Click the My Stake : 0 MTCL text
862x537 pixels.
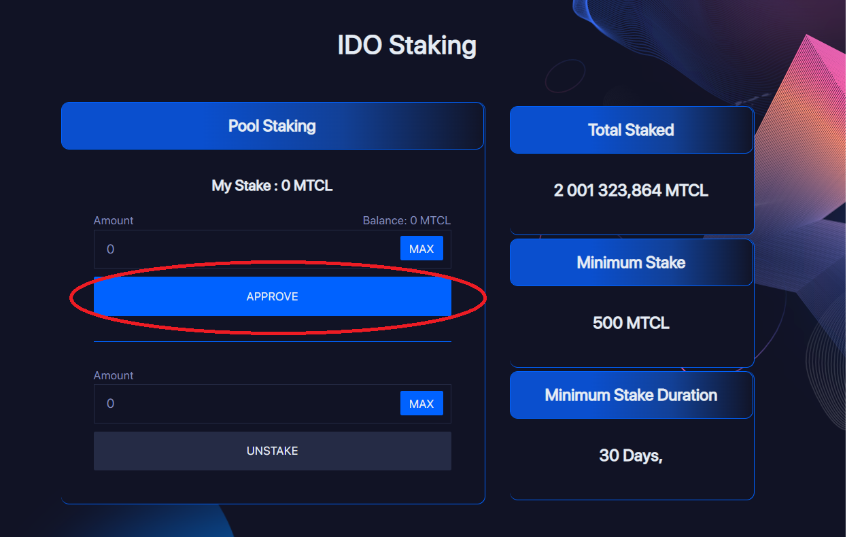(272, 186)
